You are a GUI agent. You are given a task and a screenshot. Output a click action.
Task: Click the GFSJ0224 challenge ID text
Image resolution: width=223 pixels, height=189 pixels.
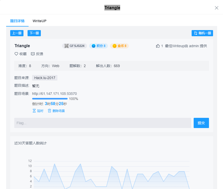point(77,46)
